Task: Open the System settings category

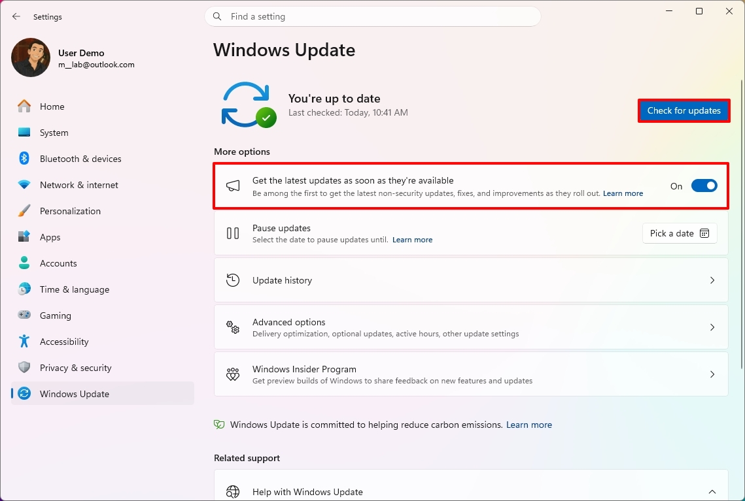Action: pyautogui.click(x=103, y=133)
